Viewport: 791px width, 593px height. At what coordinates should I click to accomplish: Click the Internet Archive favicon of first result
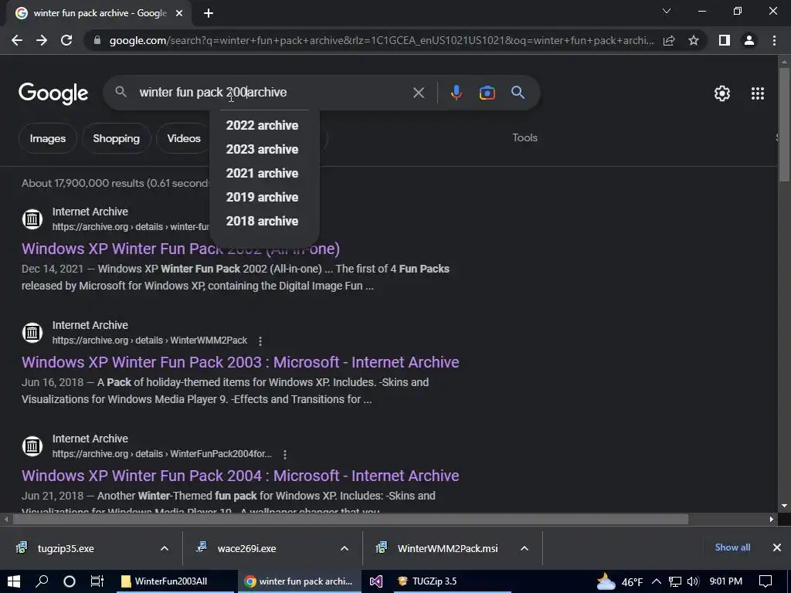coord(32,219)
